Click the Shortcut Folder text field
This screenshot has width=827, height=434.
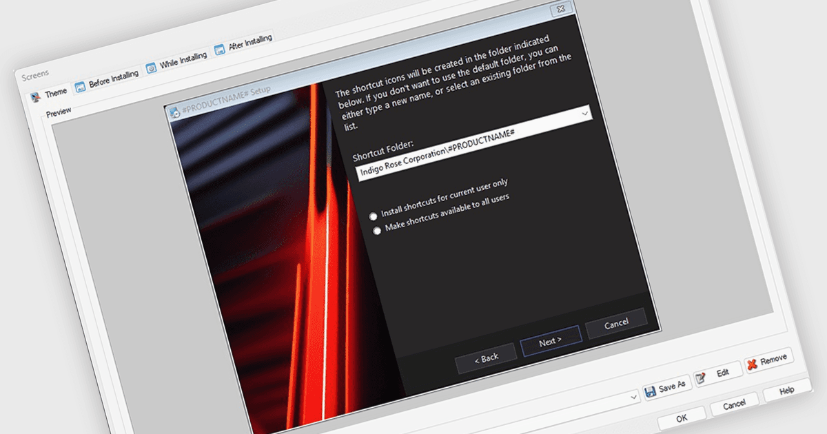tap(473, 143)
